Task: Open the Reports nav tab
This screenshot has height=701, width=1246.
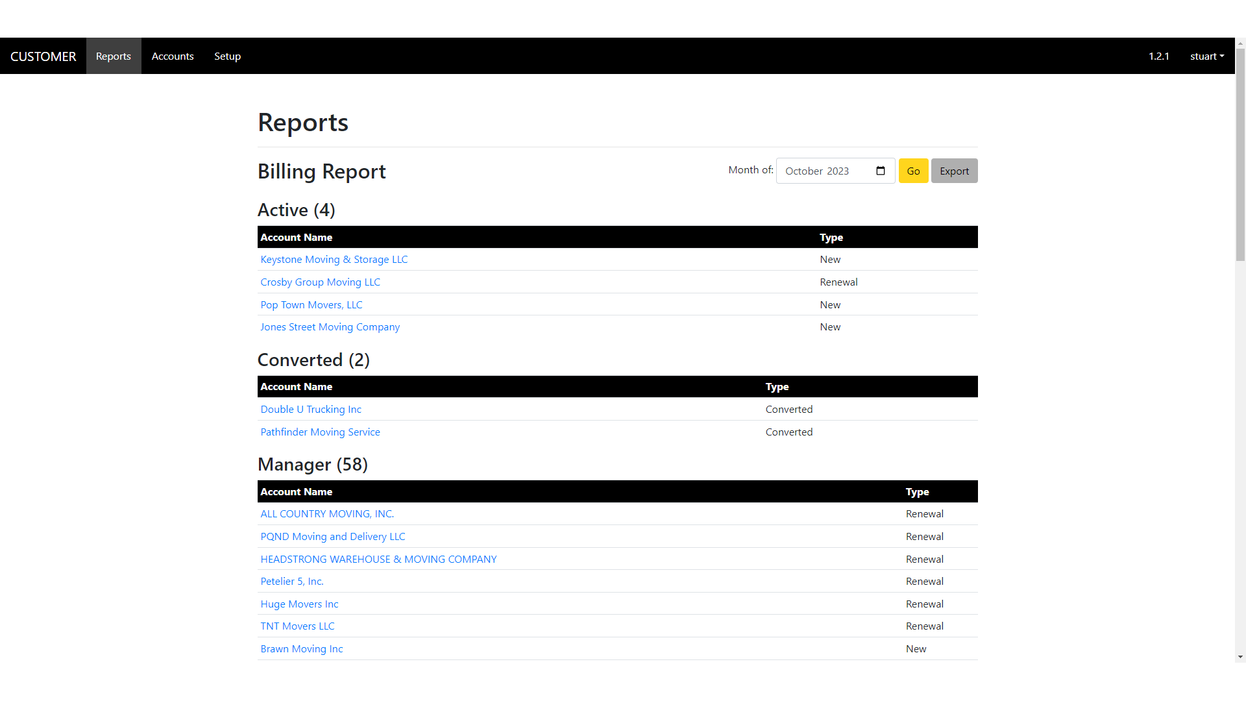Action: pyautogui.click(x=114, y=56)
